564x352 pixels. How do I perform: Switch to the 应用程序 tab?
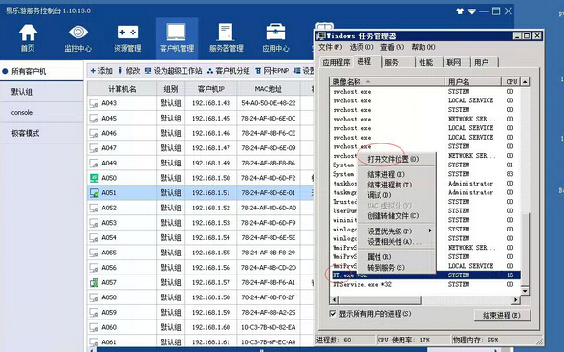click(x=336, y=62)
